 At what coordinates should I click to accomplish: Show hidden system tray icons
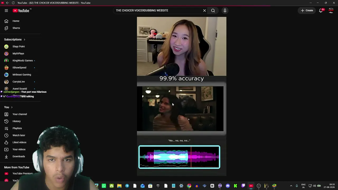(291, 186)
